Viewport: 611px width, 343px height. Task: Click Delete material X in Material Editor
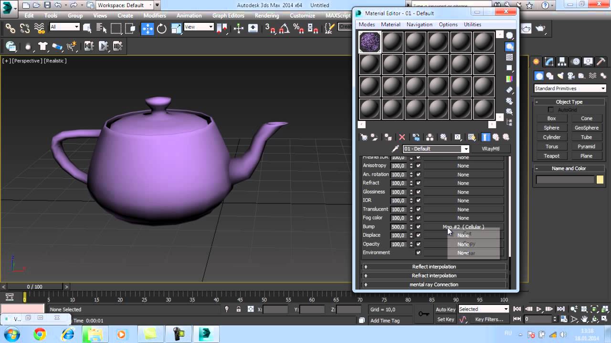pos(402,137)
